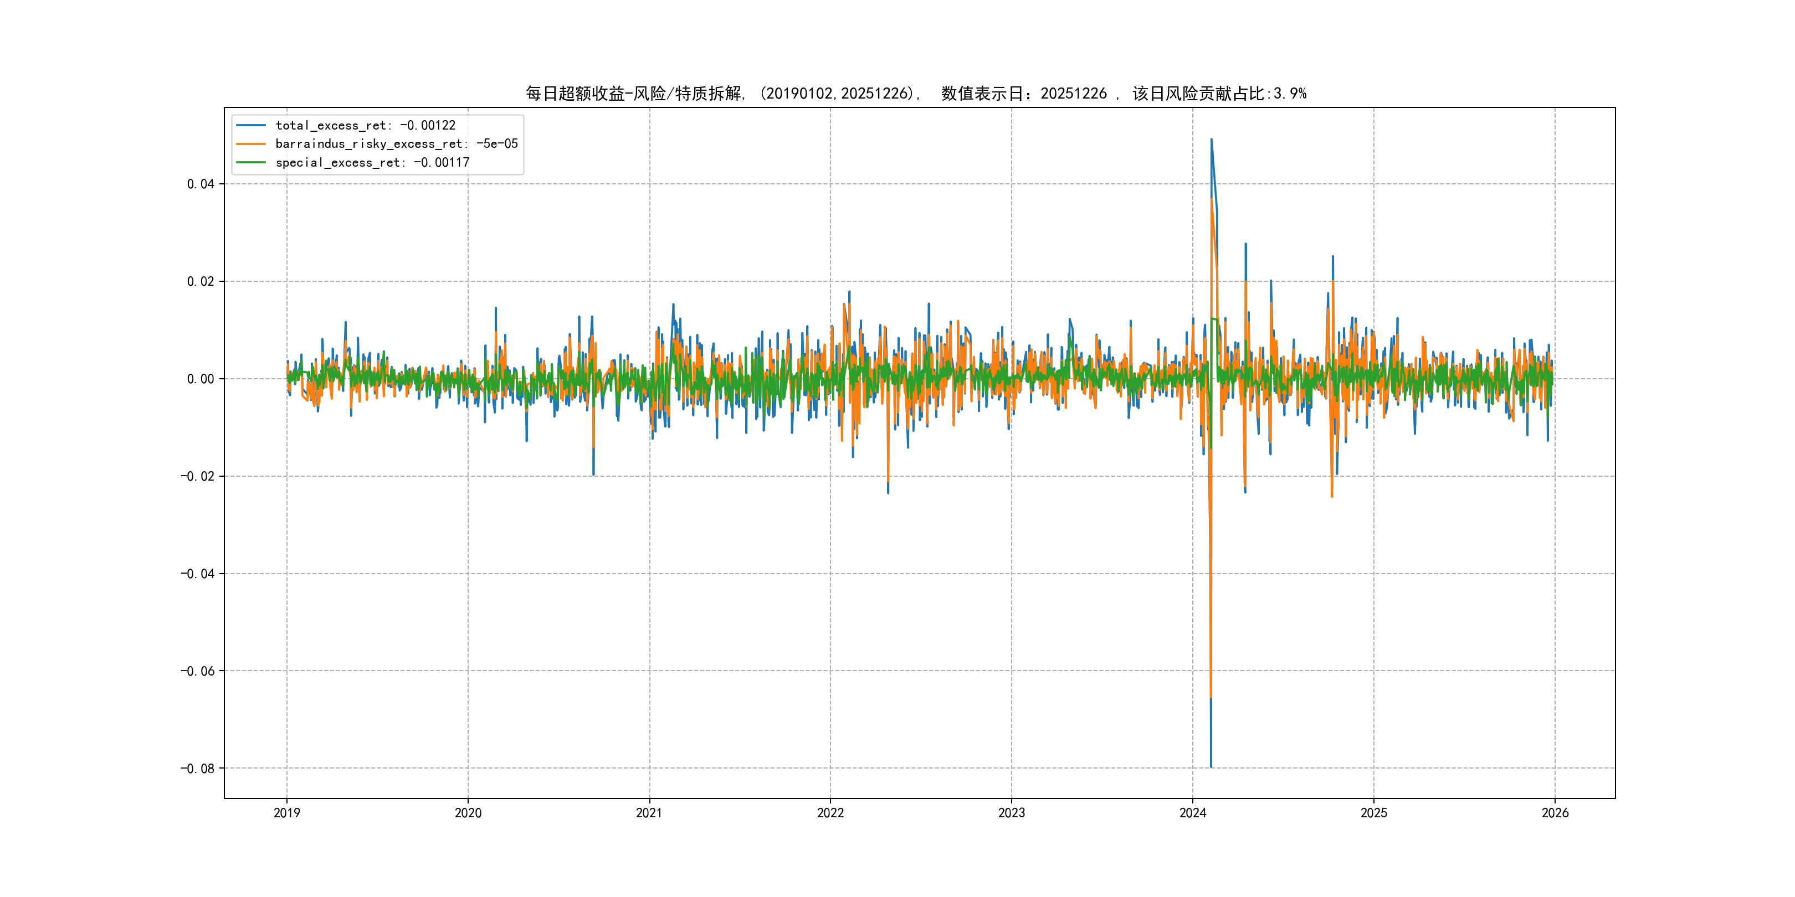The width and height of the screenshot is (1795, 897).
Task: Click the 0.00 y-axis tick label
Action: click(200, 379)
